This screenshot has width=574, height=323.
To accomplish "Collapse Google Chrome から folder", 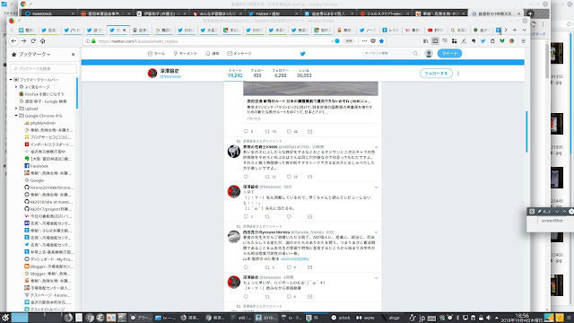I will (16, 116).
